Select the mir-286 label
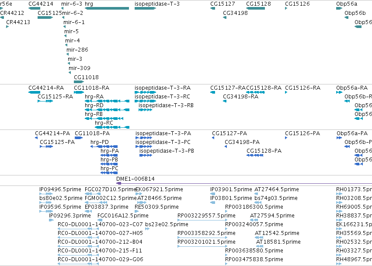Viewport: 372px width, 266px height. [77, 50]
